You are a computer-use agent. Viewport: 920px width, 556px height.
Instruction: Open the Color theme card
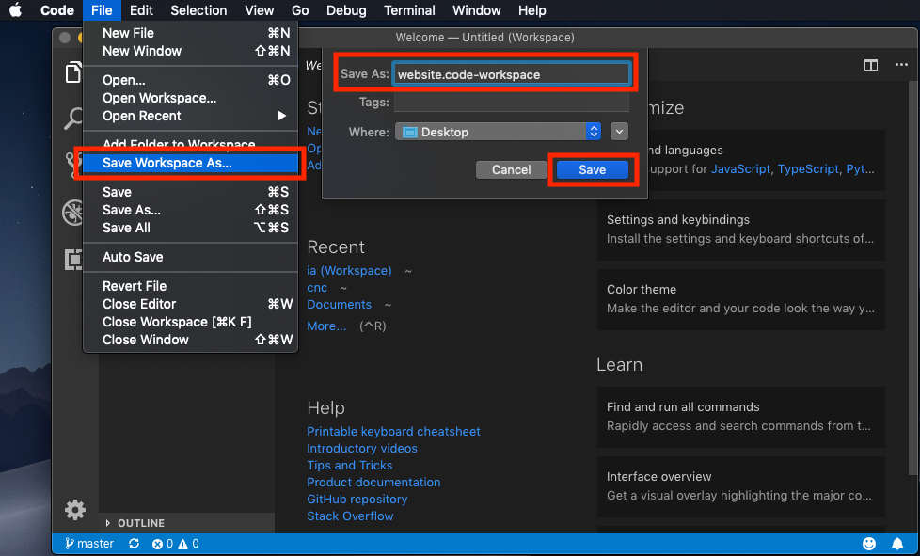[x=741, y=299]
